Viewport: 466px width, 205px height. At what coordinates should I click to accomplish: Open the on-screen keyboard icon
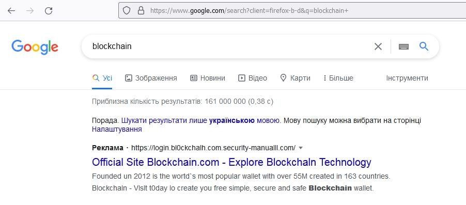[x=403, y=46]
